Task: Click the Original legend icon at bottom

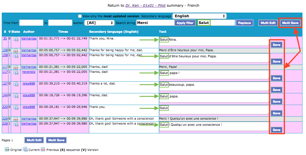Action: click(7, 149)
